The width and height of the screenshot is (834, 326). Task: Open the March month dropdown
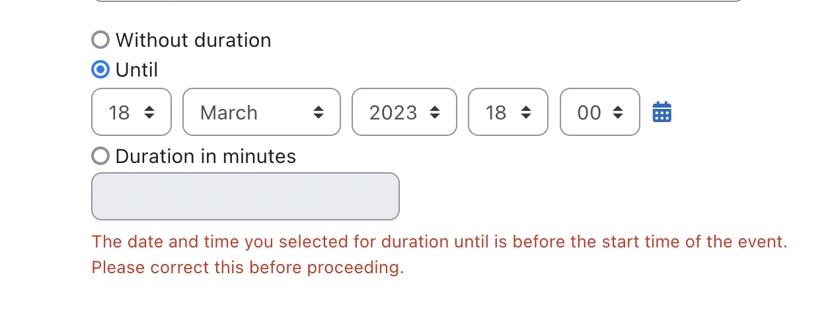click(262, 112)
